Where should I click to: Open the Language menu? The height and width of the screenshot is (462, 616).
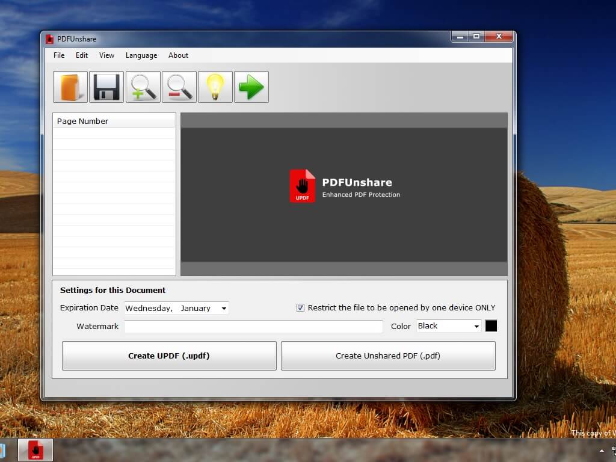(x=141, y=55)
